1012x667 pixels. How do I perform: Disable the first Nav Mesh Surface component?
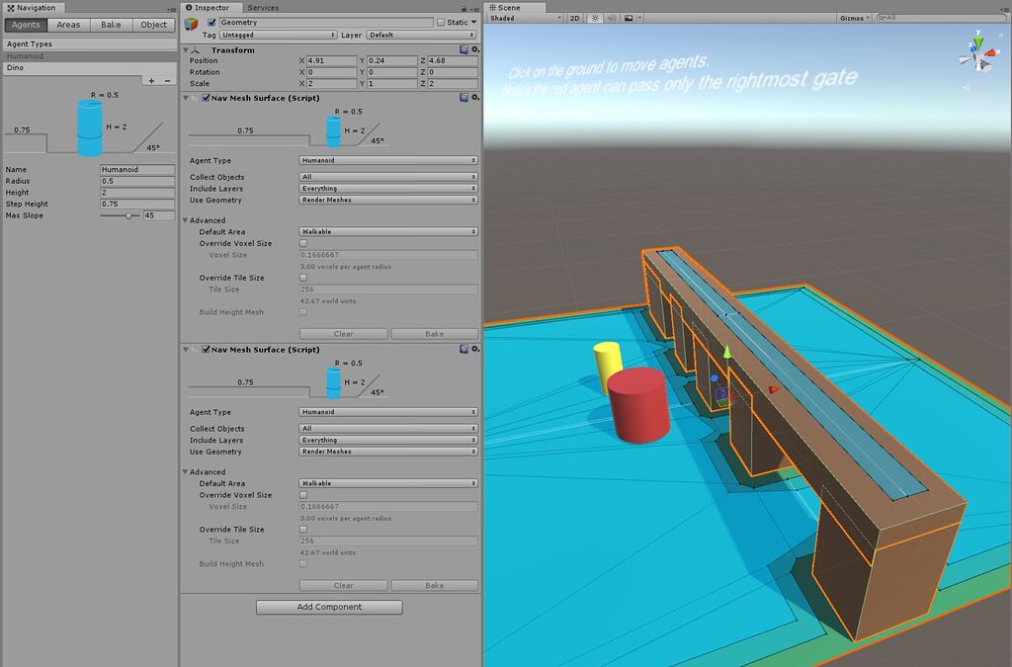(206, 98)
